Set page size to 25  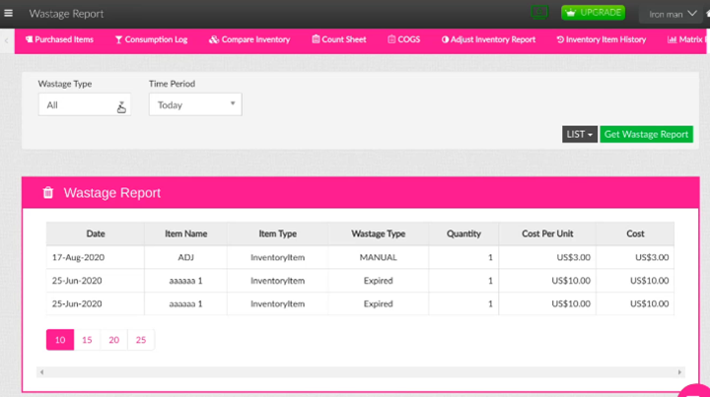click(x=141, y=340)
